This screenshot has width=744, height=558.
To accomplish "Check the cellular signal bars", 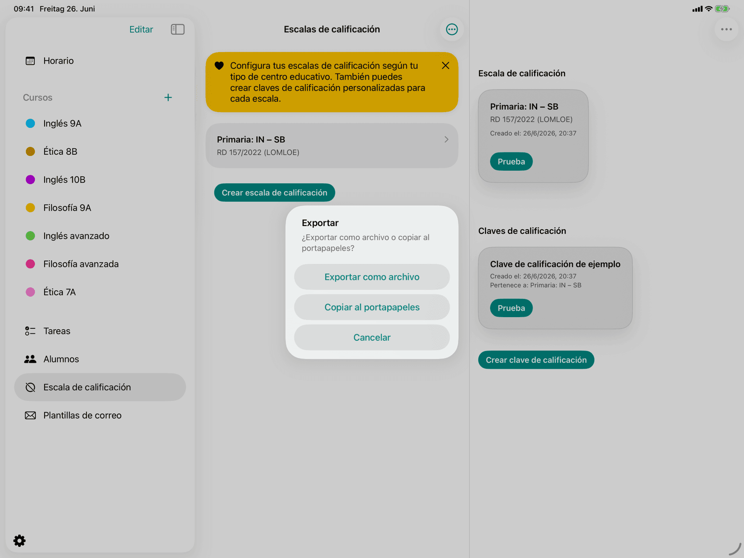I will point(697,9).
